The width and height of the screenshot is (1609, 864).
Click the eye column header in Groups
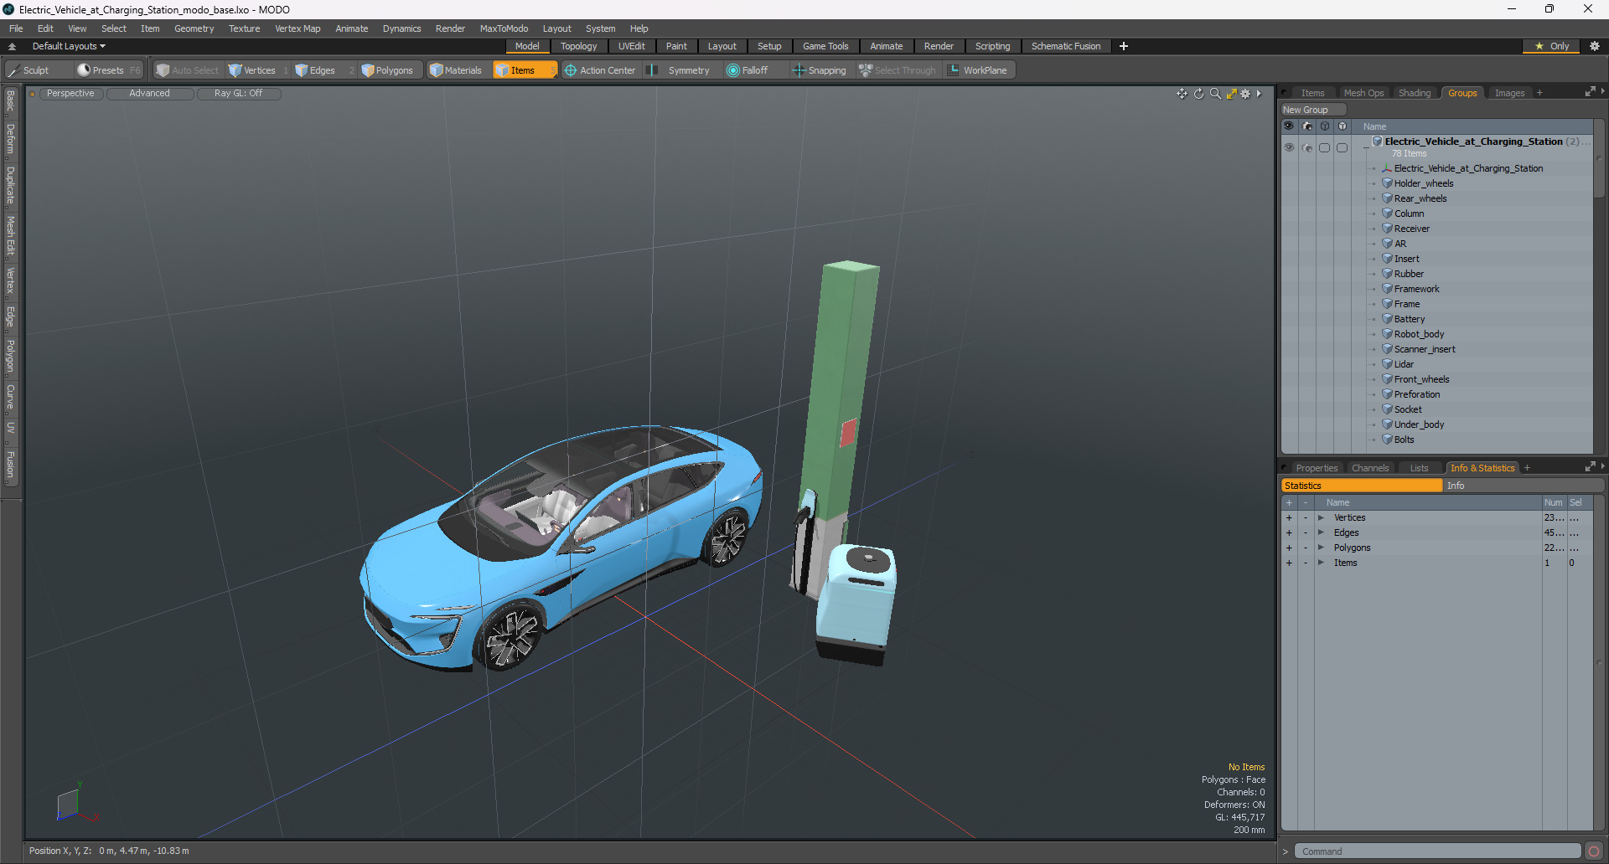[x=1289, y=126]
